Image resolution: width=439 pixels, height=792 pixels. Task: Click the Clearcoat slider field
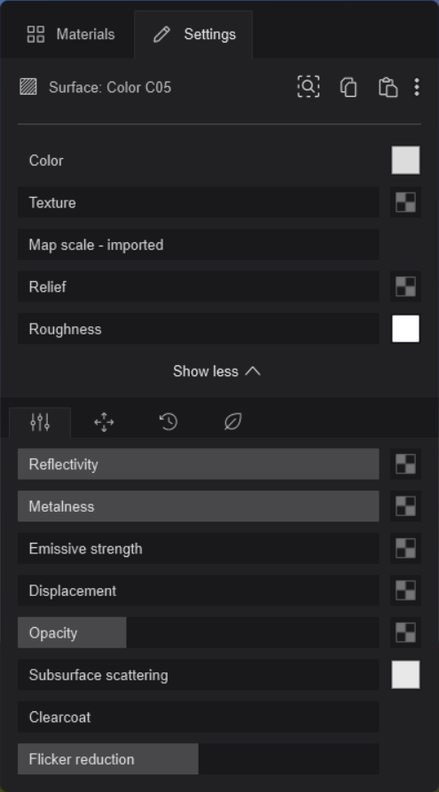198,717
